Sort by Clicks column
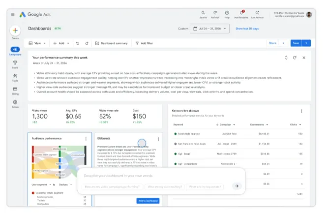Viewport: 326px width, 217px height. 296,124
